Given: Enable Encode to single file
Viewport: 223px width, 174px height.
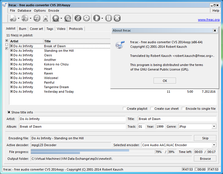Looking at the screenshot, I should pyautogui.click(x=183, y=109).
